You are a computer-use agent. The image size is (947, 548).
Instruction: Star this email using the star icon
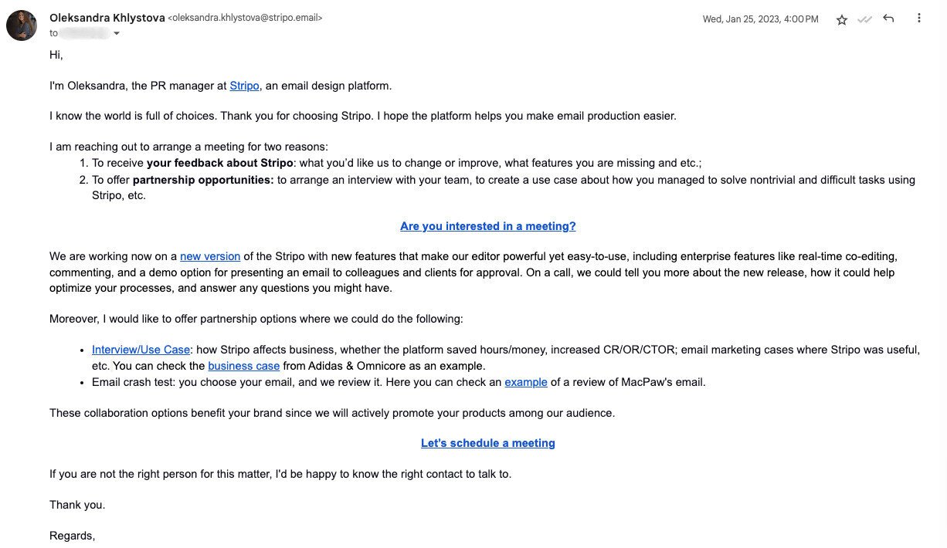click(842, 20)
